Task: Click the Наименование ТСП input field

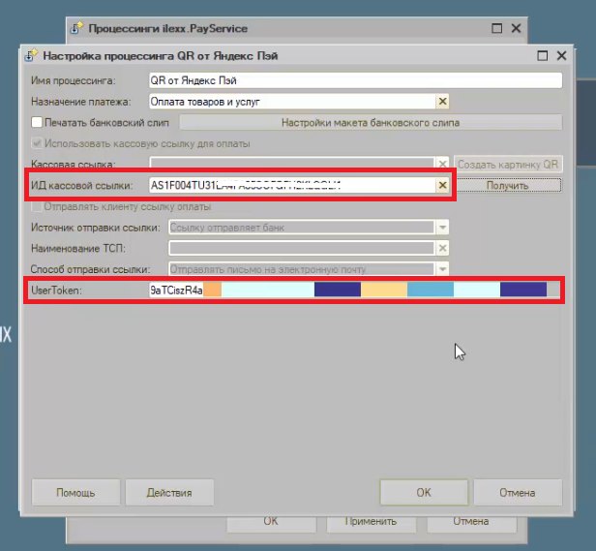Action: tap(302, 249)
